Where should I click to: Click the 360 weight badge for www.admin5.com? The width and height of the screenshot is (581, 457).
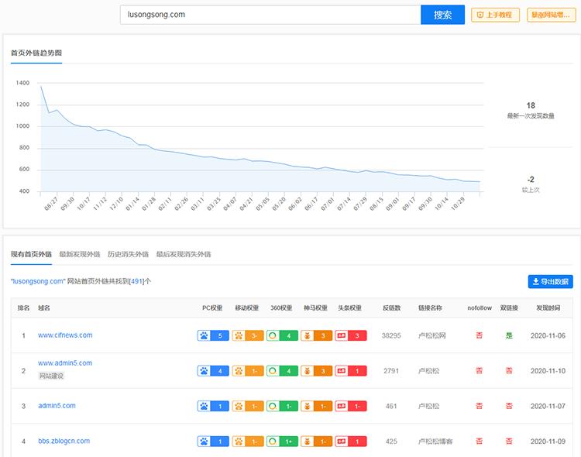click(x=282, y=371)
